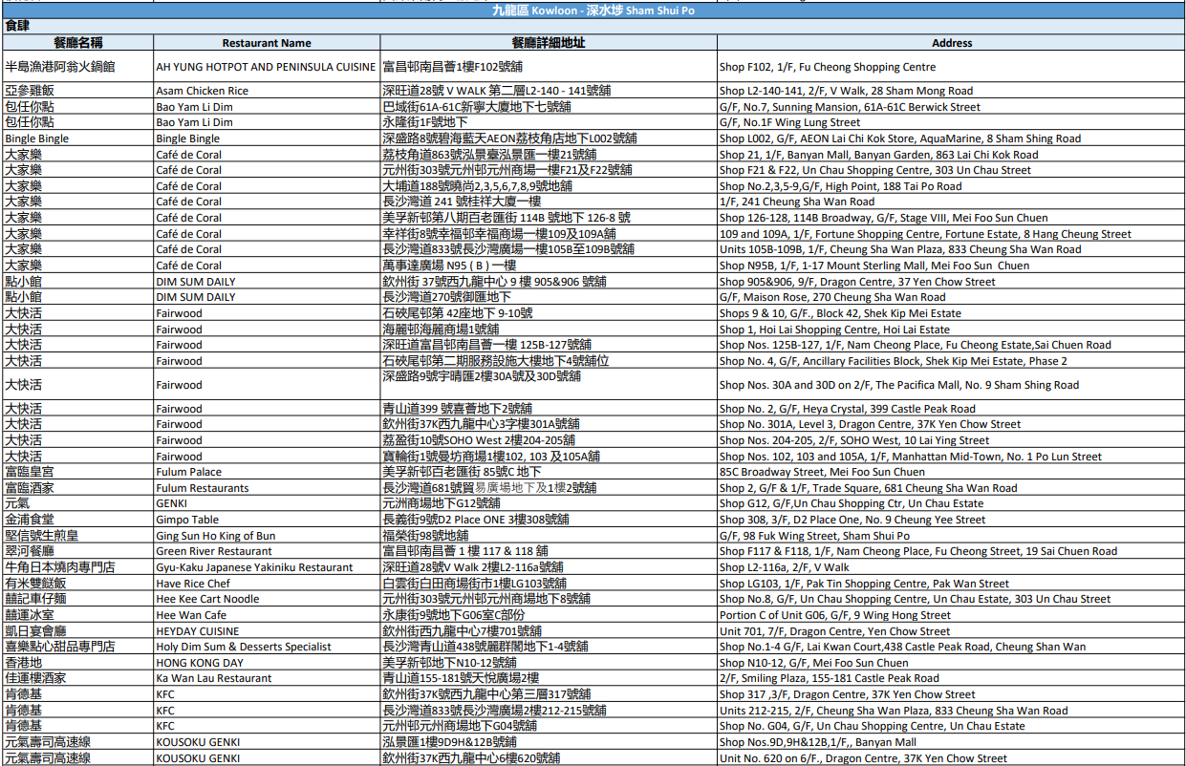The image size is (1186, 766).
Task: Click address Shop N95B, Mount Sterling Mall
Action: [x=952, y=266]
